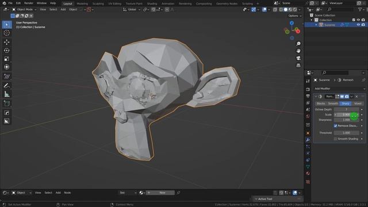This screenshot has height=207, width=368.
Task: Select Smooth remesh mode
Action: click(333, 103)
